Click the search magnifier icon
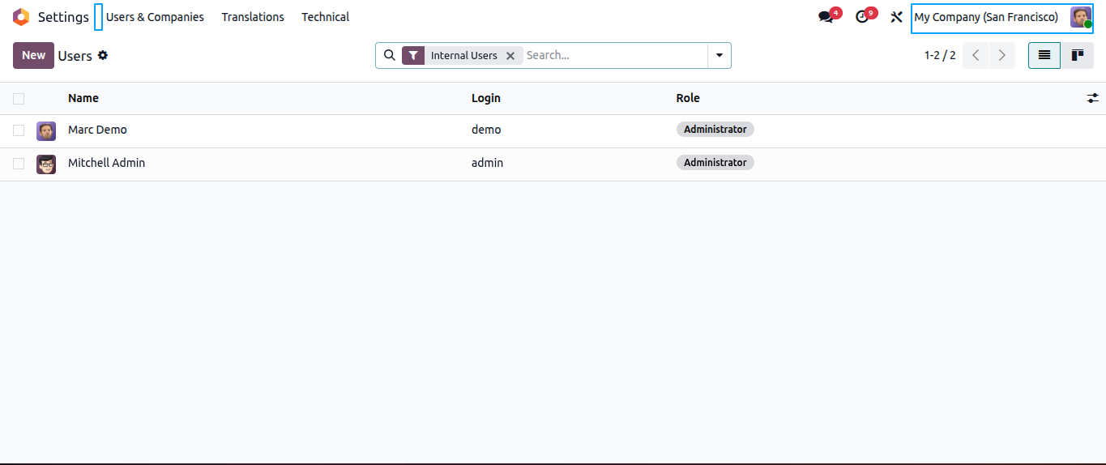 [x=389, y=55]
